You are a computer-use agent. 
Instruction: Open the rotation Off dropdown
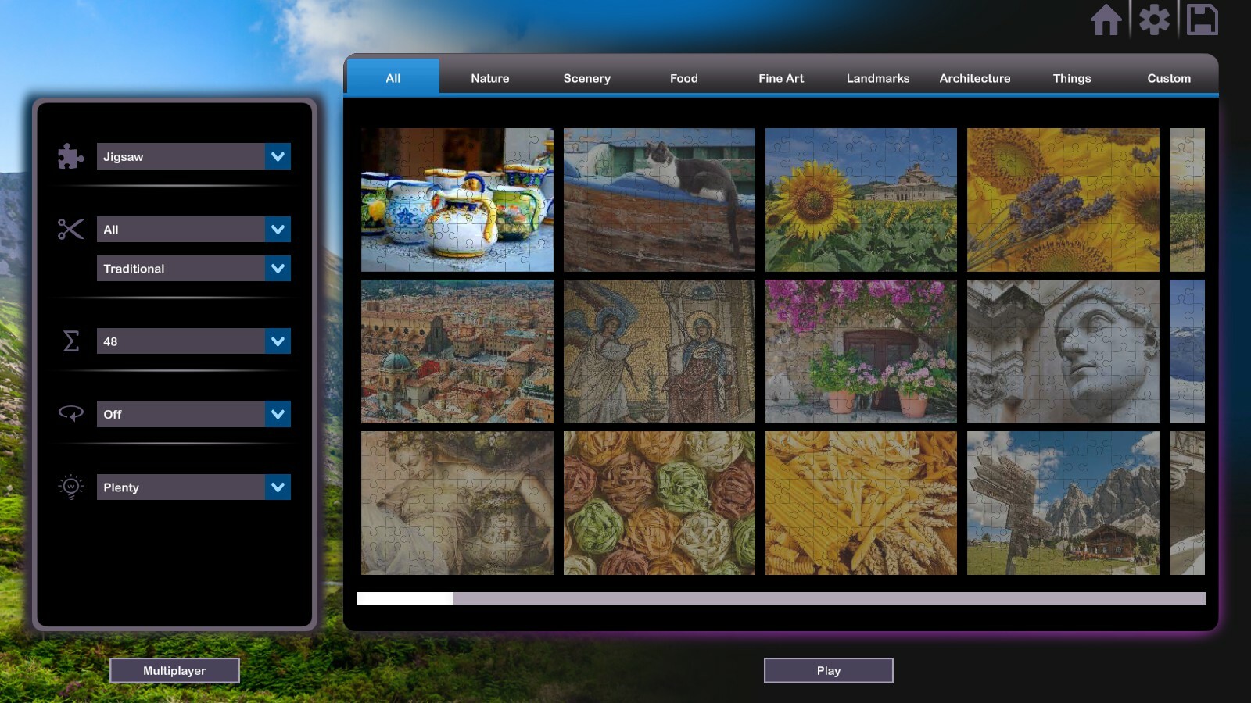click(x=194, y=414)
